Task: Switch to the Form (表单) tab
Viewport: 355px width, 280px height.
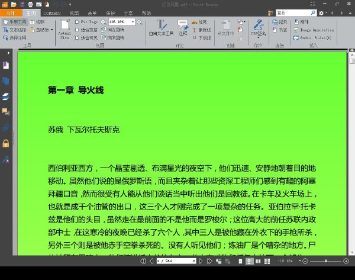Action: point(92,14)
